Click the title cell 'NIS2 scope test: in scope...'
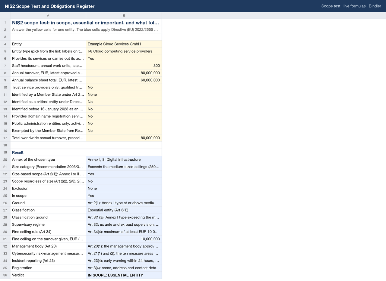The height and width of the screenshot is (281, 386). [x=86, y=23]
